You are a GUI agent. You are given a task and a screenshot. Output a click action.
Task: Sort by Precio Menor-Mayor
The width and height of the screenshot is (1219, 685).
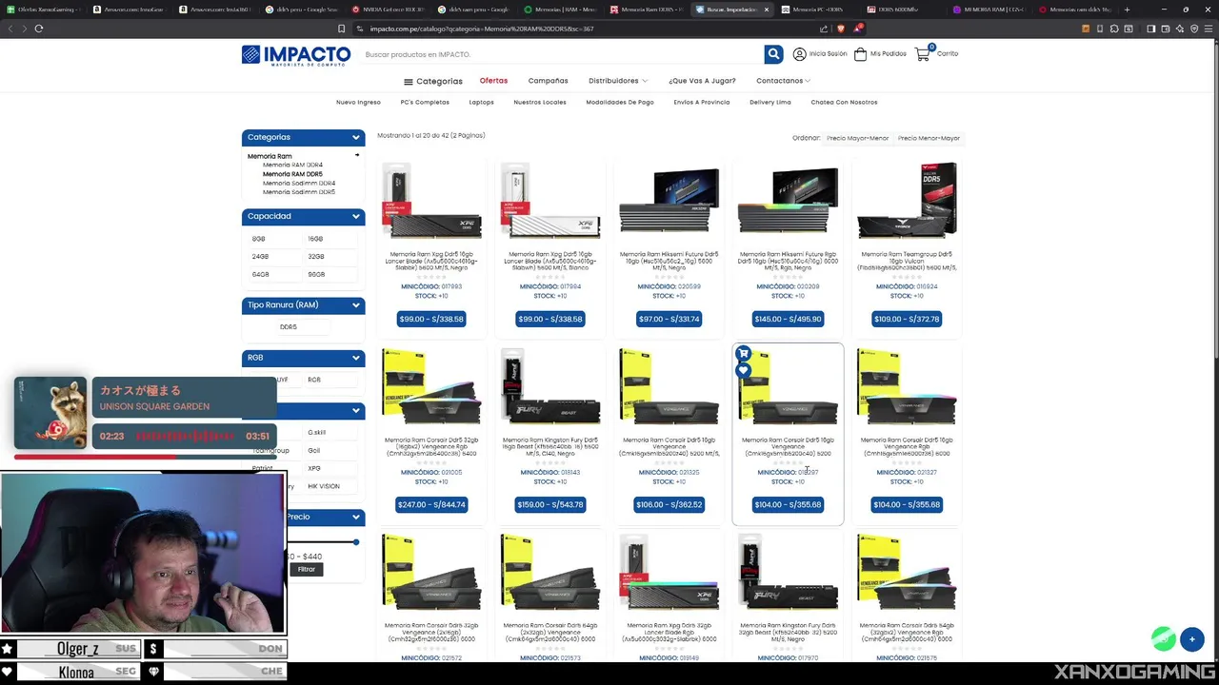click(929, 138)
